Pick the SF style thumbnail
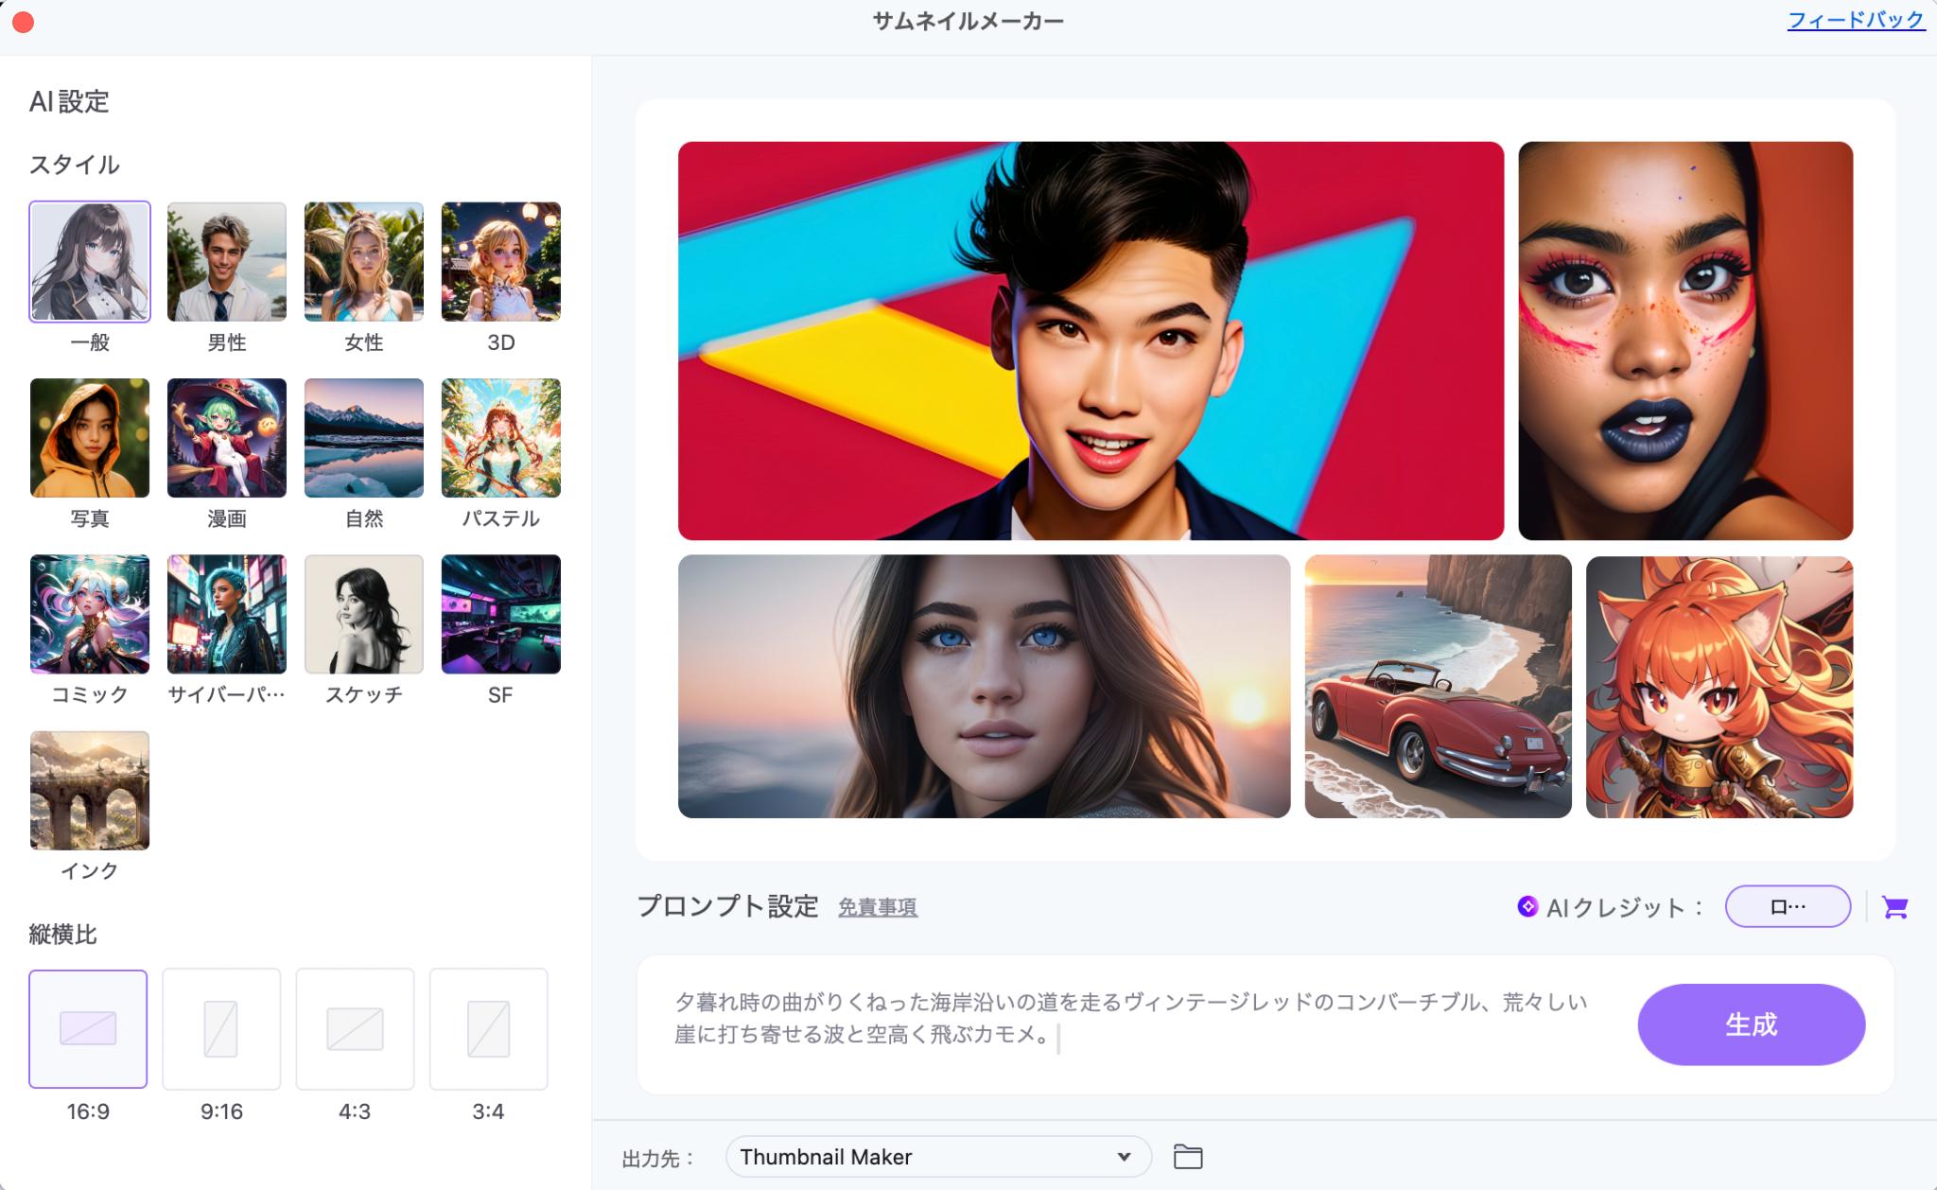The width and height of the screenshot is (1937, 1190). tap(501, 614)
